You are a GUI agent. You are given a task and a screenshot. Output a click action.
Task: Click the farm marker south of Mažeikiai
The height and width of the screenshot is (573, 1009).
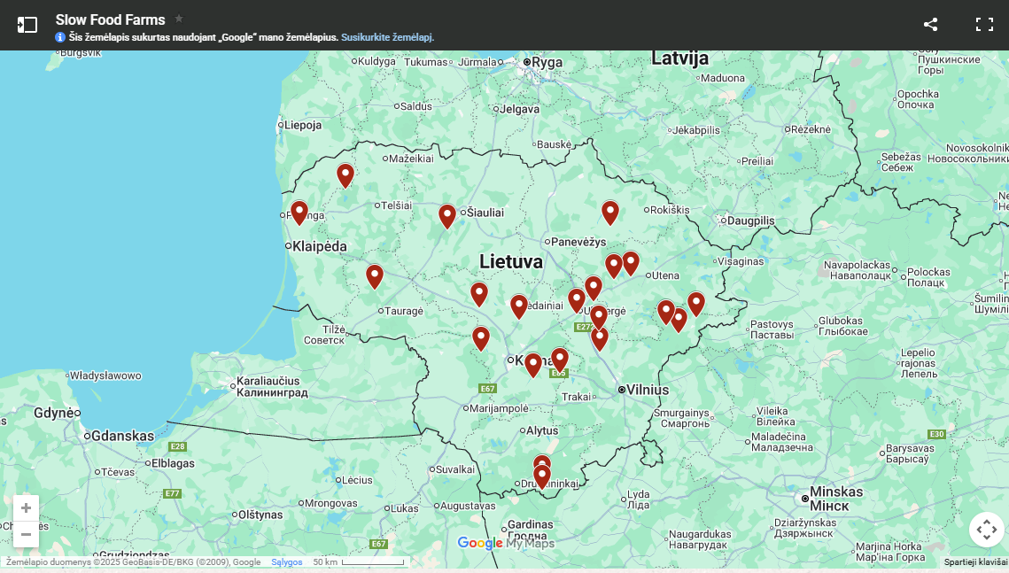(x=345, y=174)
